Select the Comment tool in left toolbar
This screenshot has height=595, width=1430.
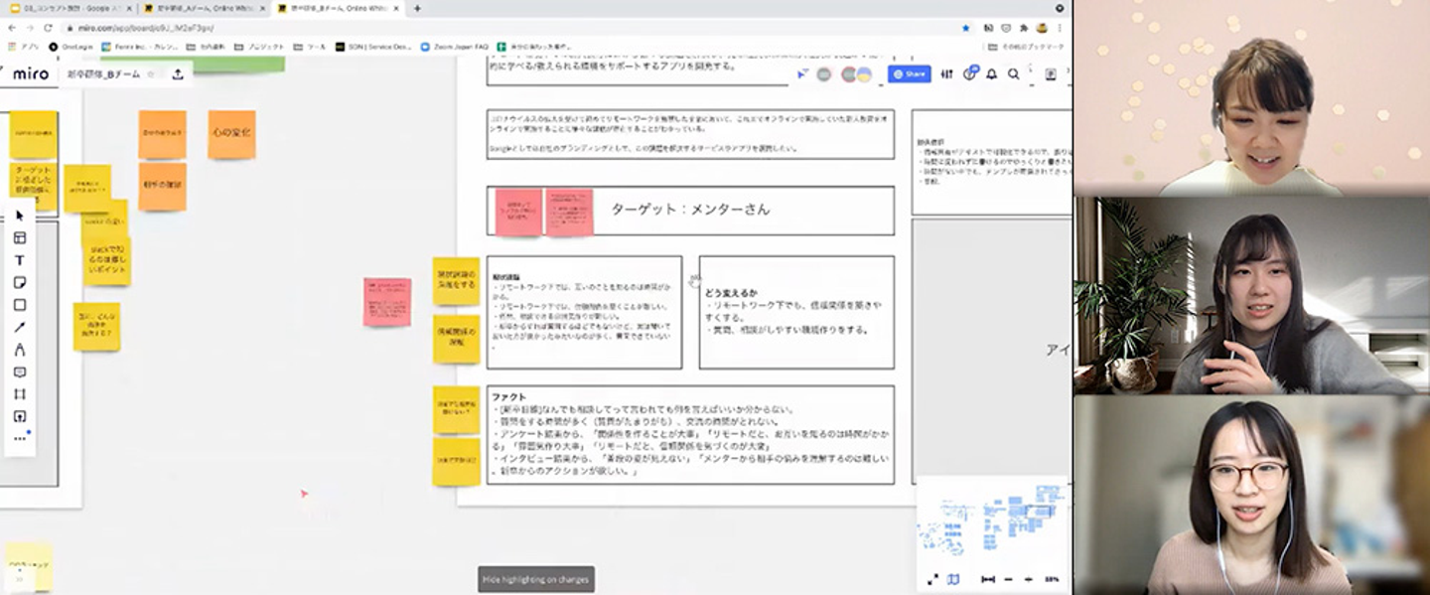point(20,372)
